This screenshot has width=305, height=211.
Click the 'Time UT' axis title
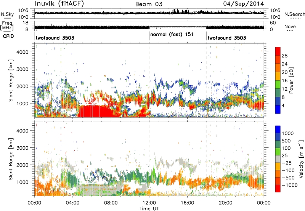[x=149, y=209]
